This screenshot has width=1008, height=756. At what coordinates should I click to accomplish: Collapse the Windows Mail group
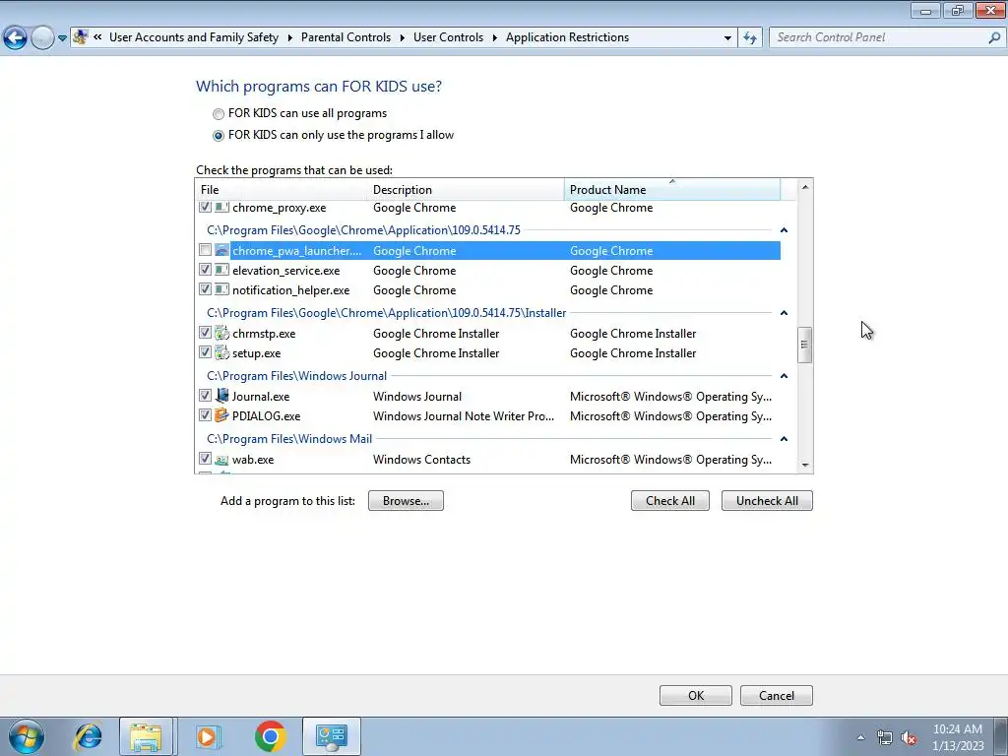(784, 439)
